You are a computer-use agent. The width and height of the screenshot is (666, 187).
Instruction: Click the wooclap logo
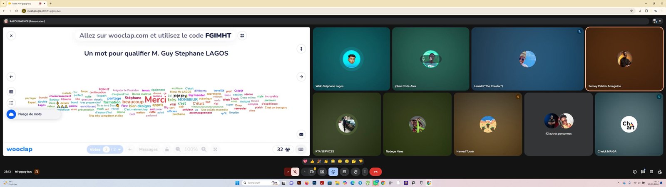19,149
